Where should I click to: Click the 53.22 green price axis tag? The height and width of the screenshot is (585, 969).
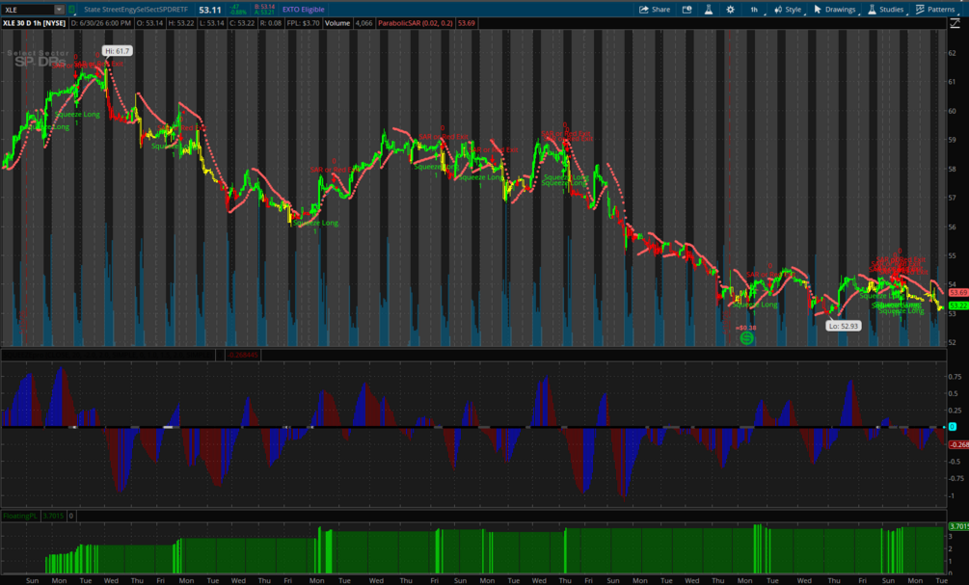(958, 306)
